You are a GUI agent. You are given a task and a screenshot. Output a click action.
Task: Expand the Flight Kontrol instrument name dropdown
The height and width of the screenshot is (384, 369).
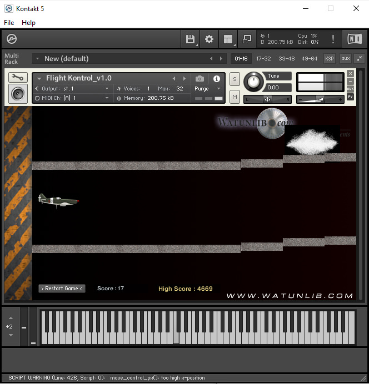pos(39,79)
